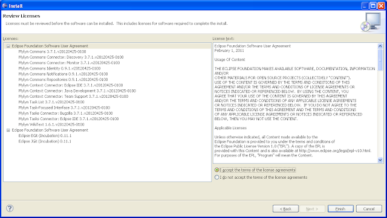Image resolution: width=387 pixels, height=218 pixels.
Task: Select Eclipse EGit (Incubation) 0.11.1 entry
Action: pyautogui.click(x=45, y=136)
